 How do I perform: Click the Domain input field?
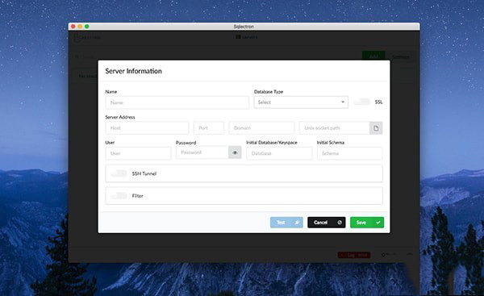pos(261,127)
